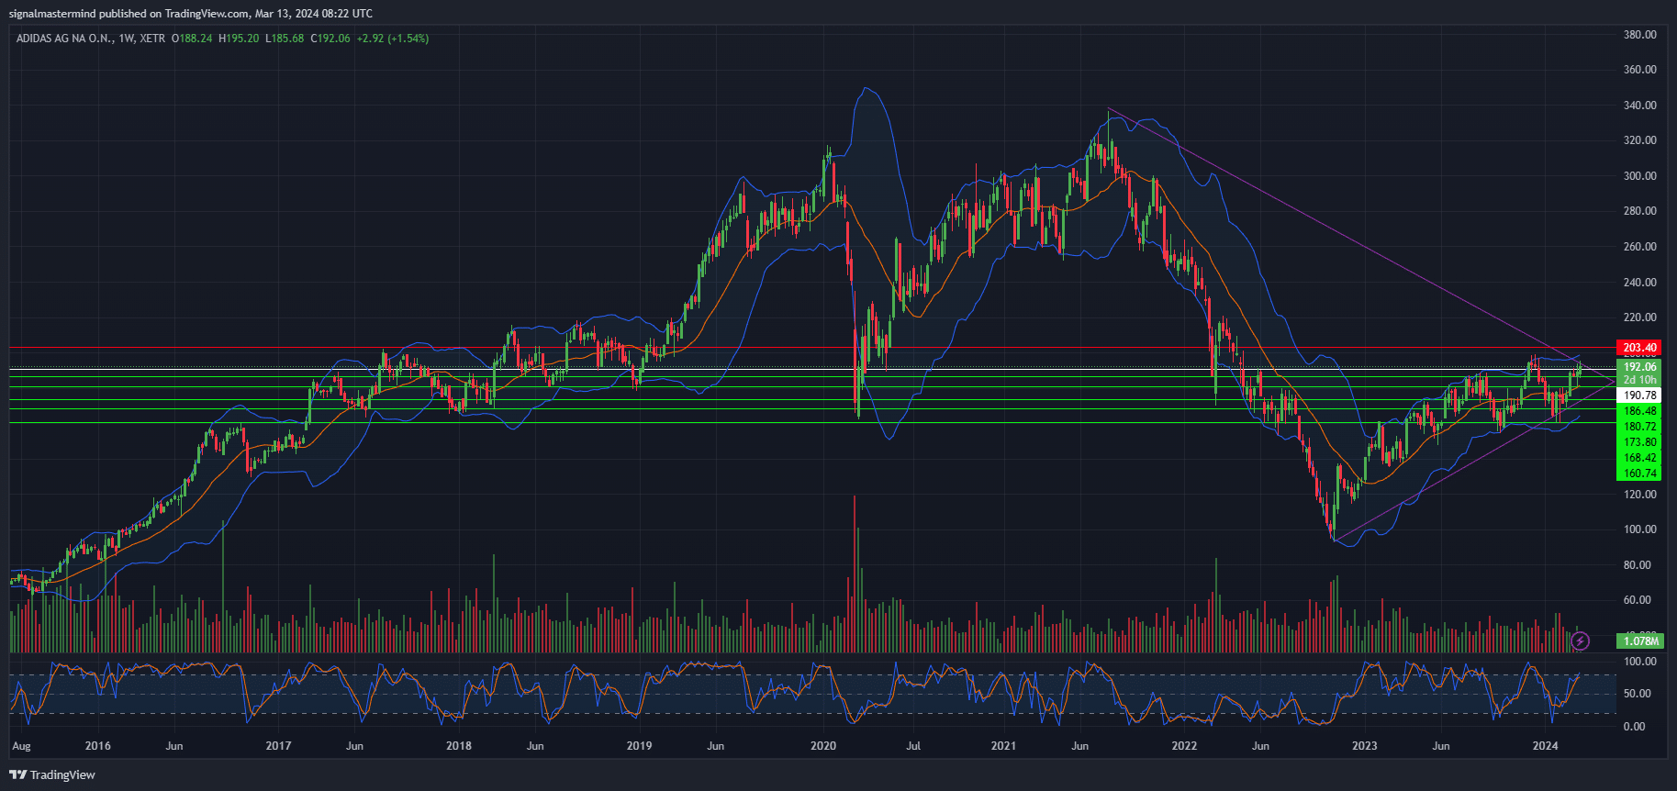1677x791 pixels.
Task: Click 2017 on the time axis
Action: (278, 746)
